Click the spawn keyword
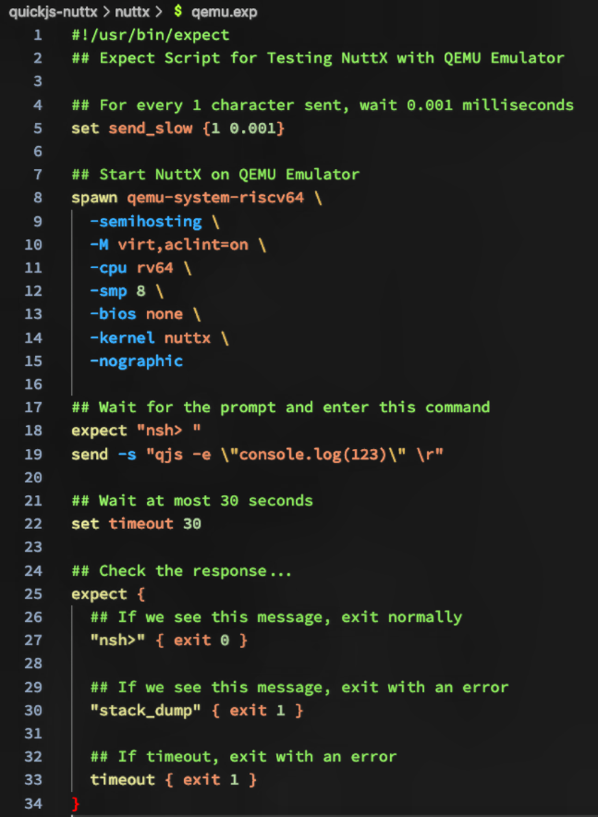 click(x=94, y=198)
